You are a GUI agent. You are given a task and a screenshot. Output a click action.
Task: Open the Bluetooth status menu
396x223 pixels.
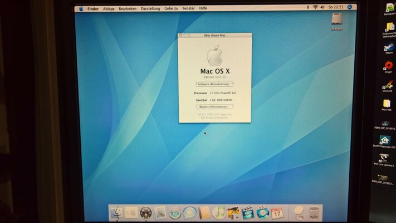click(x=307, y=7)
